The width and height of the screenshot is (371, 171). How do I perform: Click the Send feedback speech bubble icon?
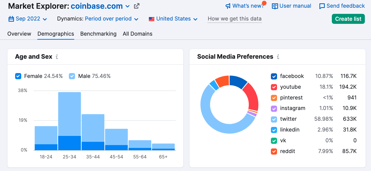click(322, 6)
